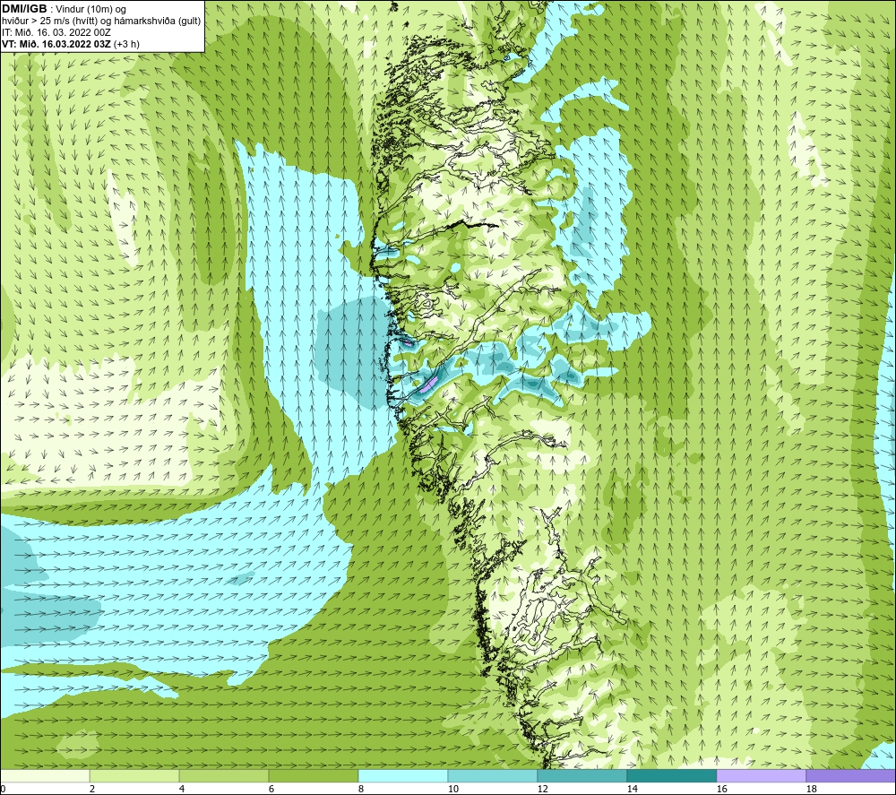Click the 14–16 m/s dark teal legend swatch

[671, 775]
